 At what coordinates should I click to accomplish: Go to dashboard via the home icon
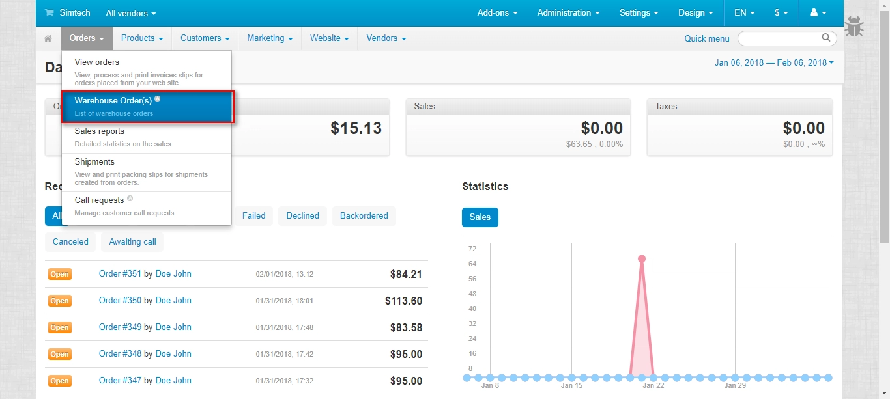[x=48, y=38]
